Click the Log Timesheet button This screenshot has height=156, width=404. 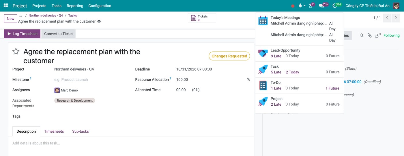[22, 34]
